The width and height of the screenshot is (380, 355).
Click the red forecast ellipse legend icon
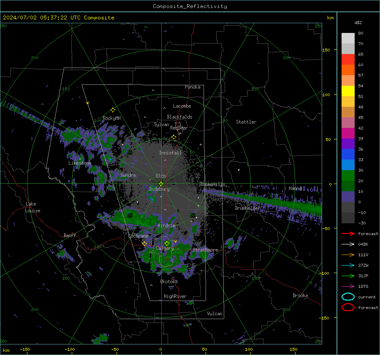pyautogui.click(x=348, y=307)
